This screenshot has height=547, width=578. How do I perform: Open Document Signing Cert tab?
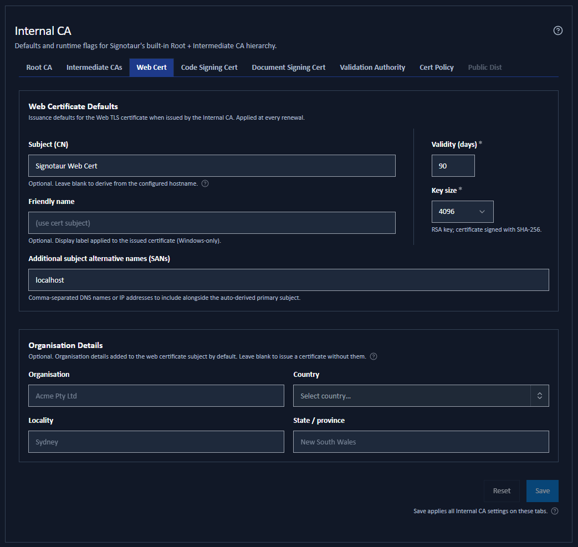point(288,68)
